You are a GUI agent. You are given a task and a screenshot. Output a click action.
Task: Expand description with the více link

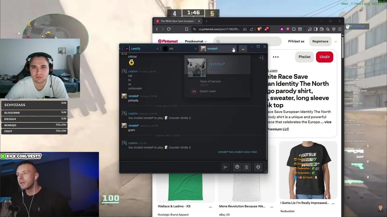click(x=328, y=122)
